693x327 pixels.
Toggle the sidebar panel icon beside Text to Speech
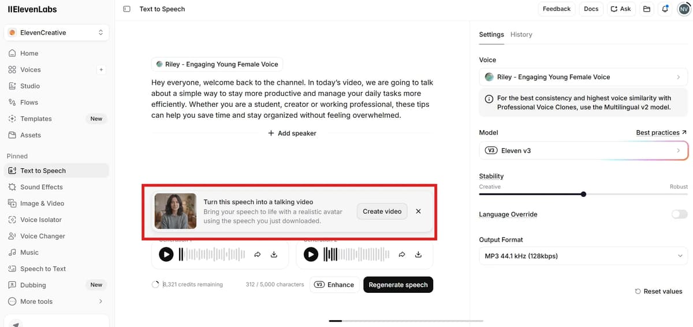(127, 9)
